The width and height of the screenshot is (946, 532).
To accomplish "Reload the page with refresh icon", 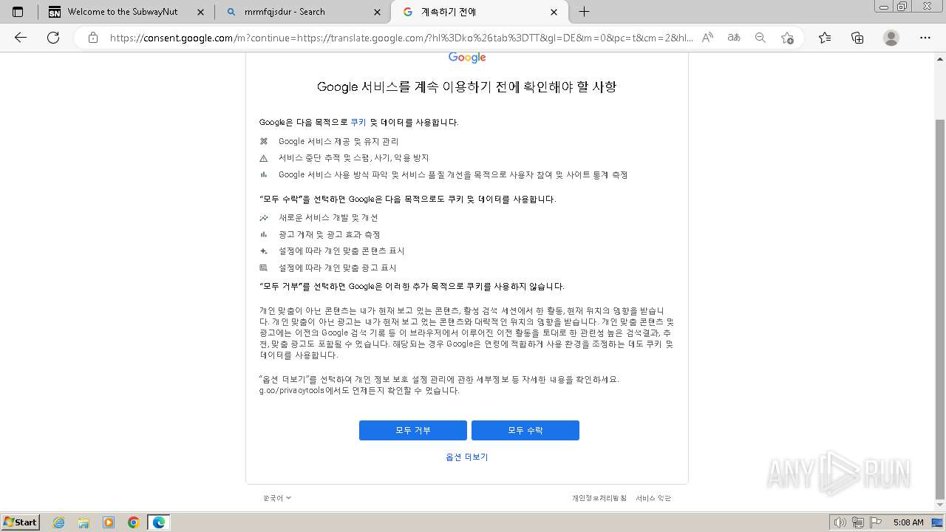I will pos(53,38).
